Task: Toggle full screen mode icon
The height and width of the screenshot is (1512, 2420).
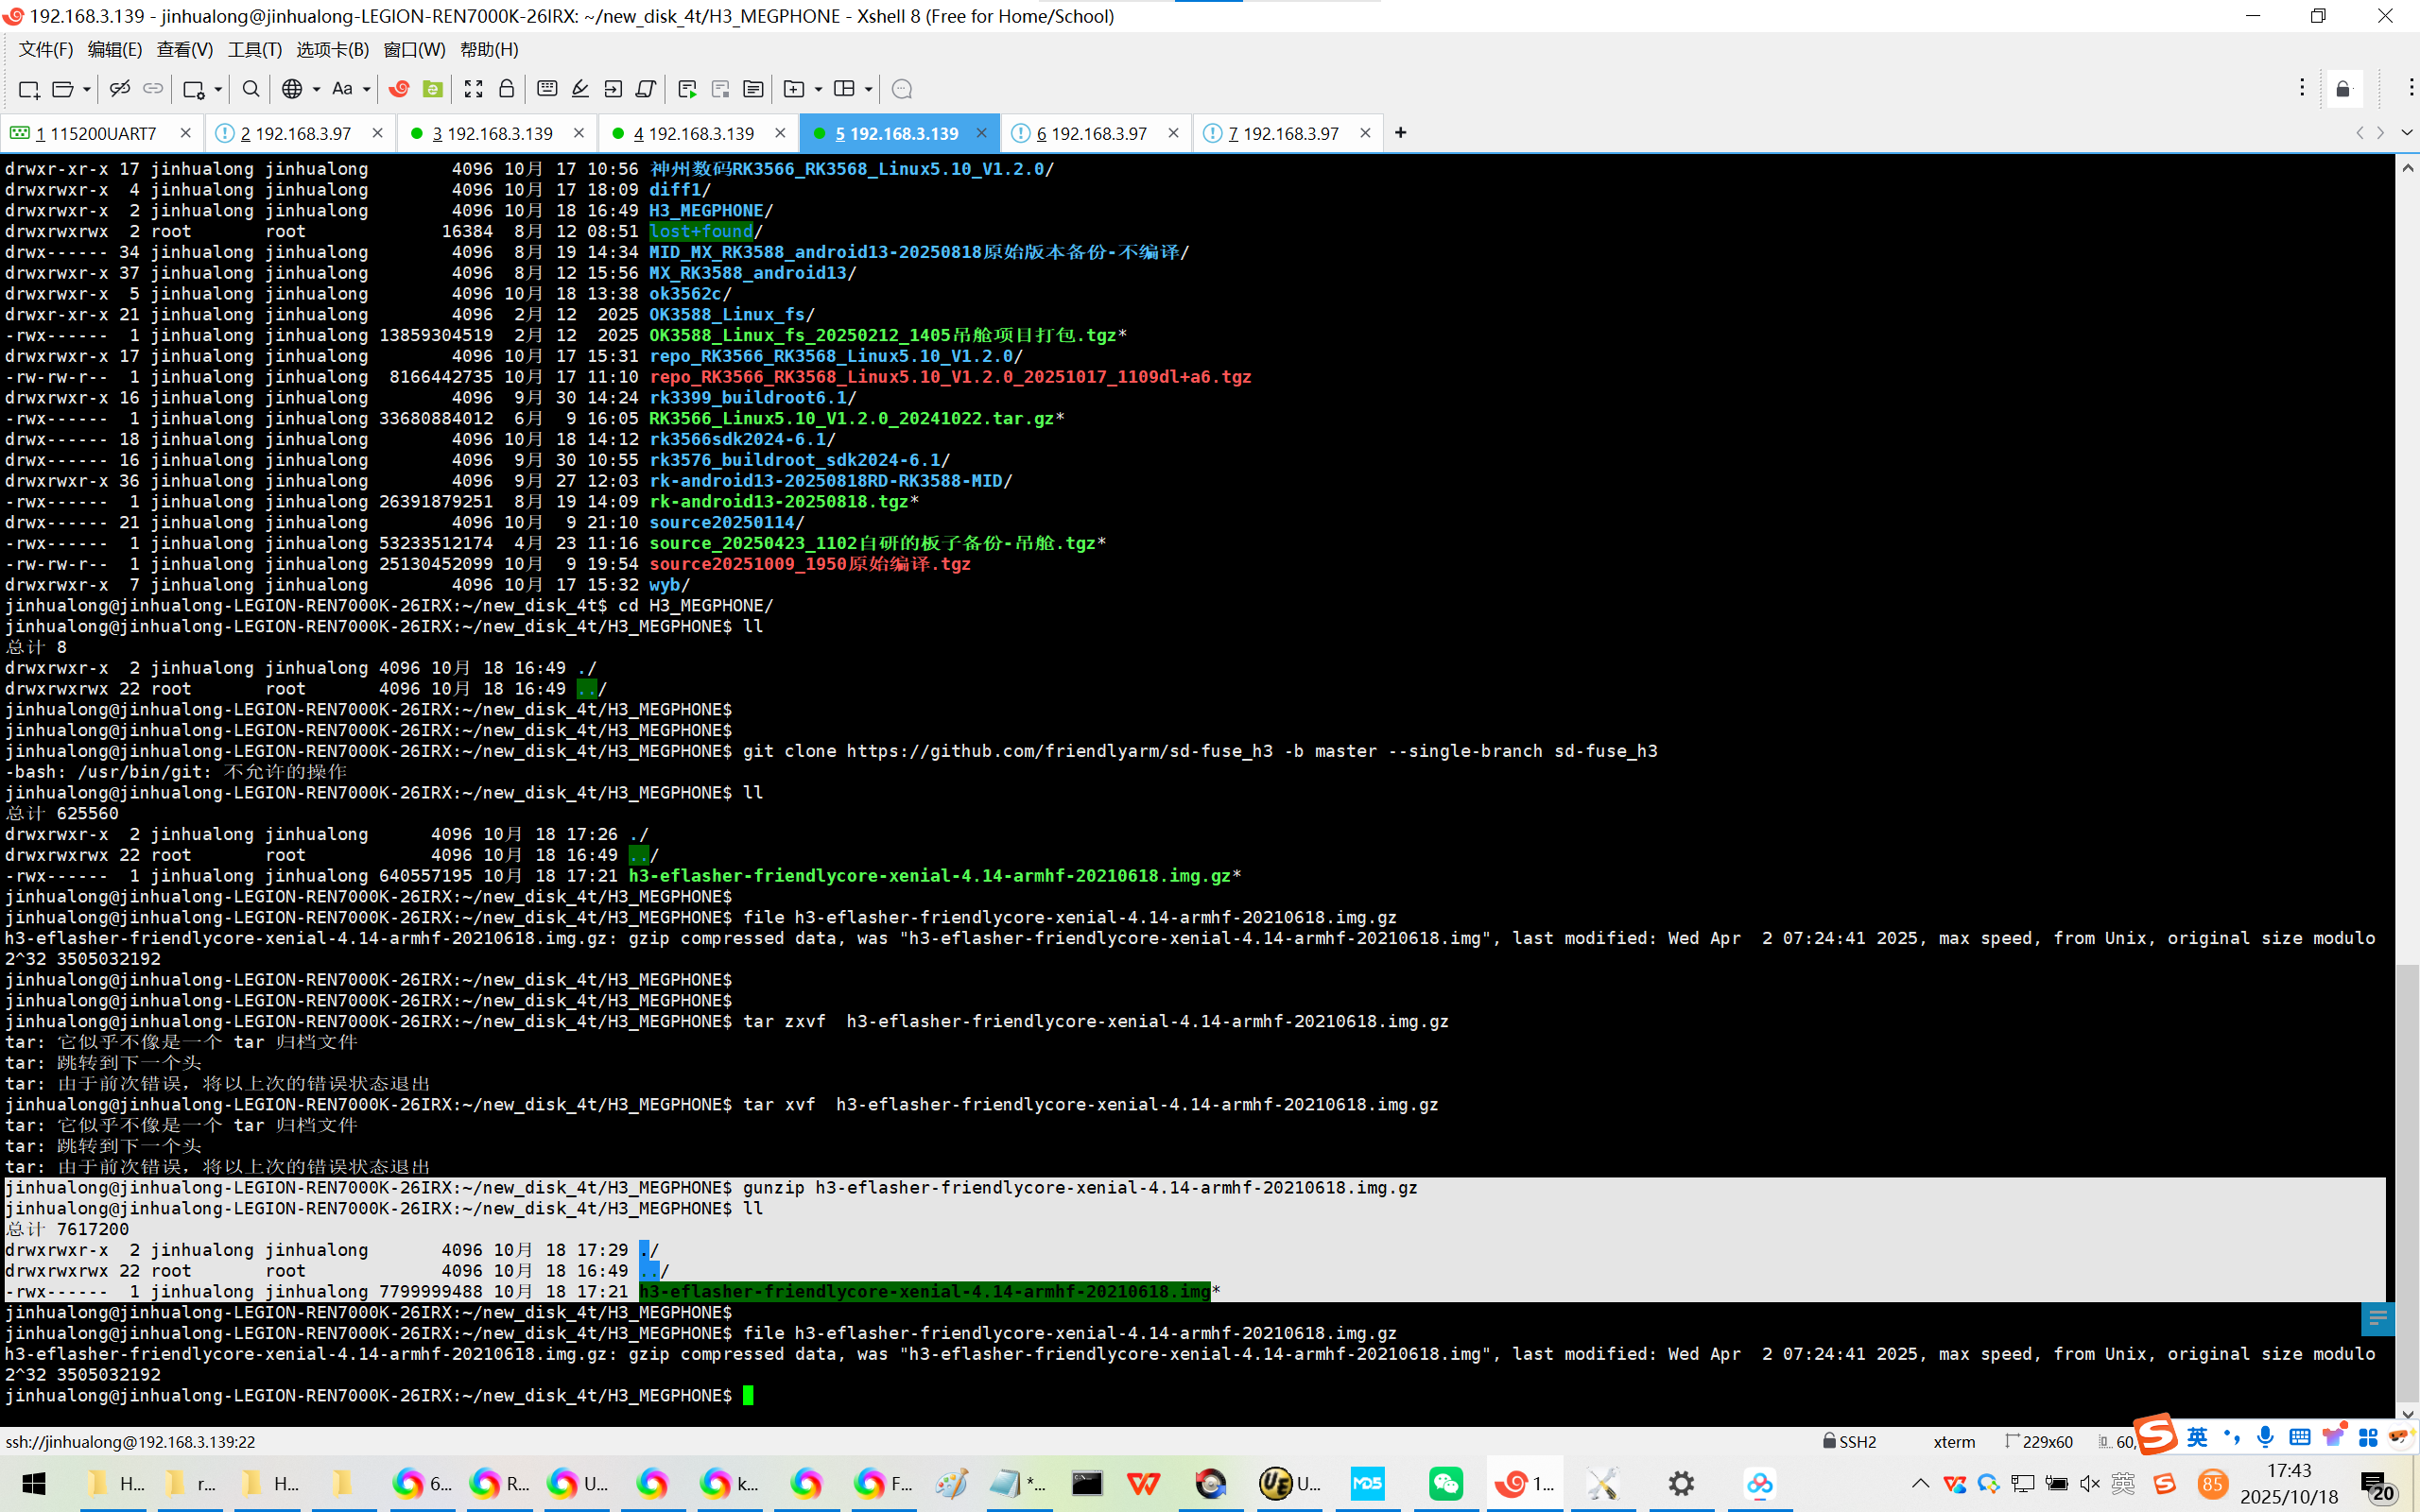Action: click(474, 89)
